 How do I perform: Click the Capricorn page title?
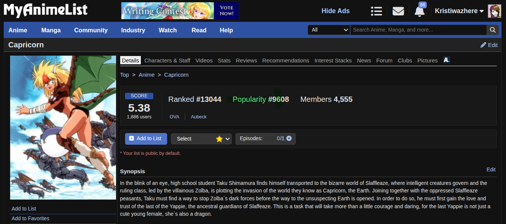tap(26, 45)
